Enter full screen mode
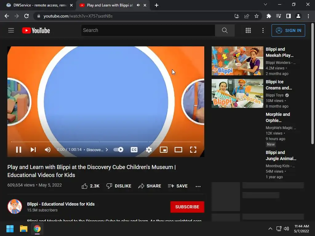Viewport: 315px width, 236px height. coord(193,150)
